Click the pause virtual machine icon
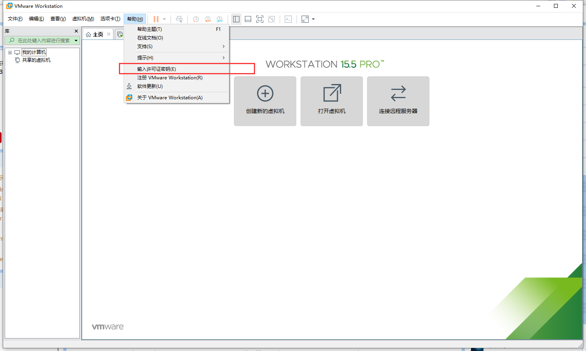This screenshot has width=586, height=351. click(156, 19)
